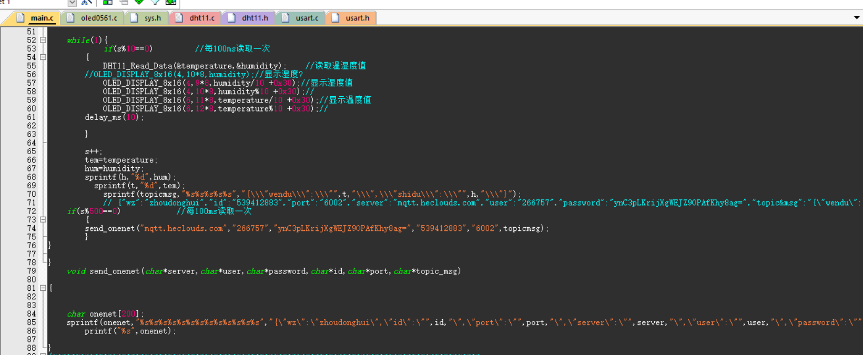Open Options for Target wand icon
The image size is (863, 355).
pos(87,3)
